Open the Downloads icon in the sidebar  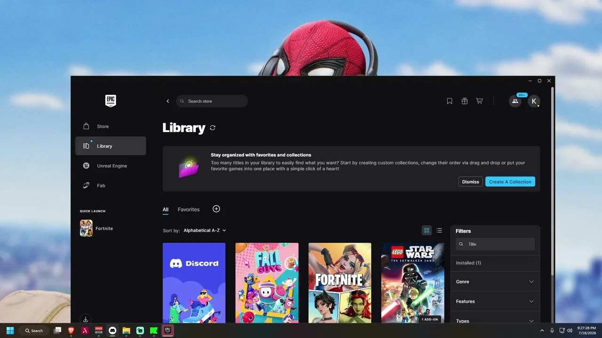[x=86, y=319]
